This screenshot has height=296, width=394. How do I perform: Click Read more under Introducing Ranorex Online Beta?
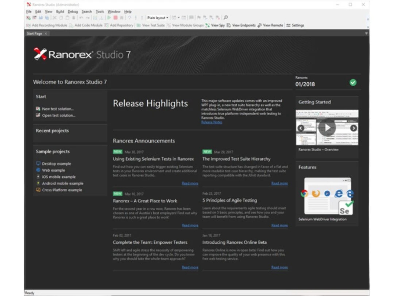click(x=280, y=267)
